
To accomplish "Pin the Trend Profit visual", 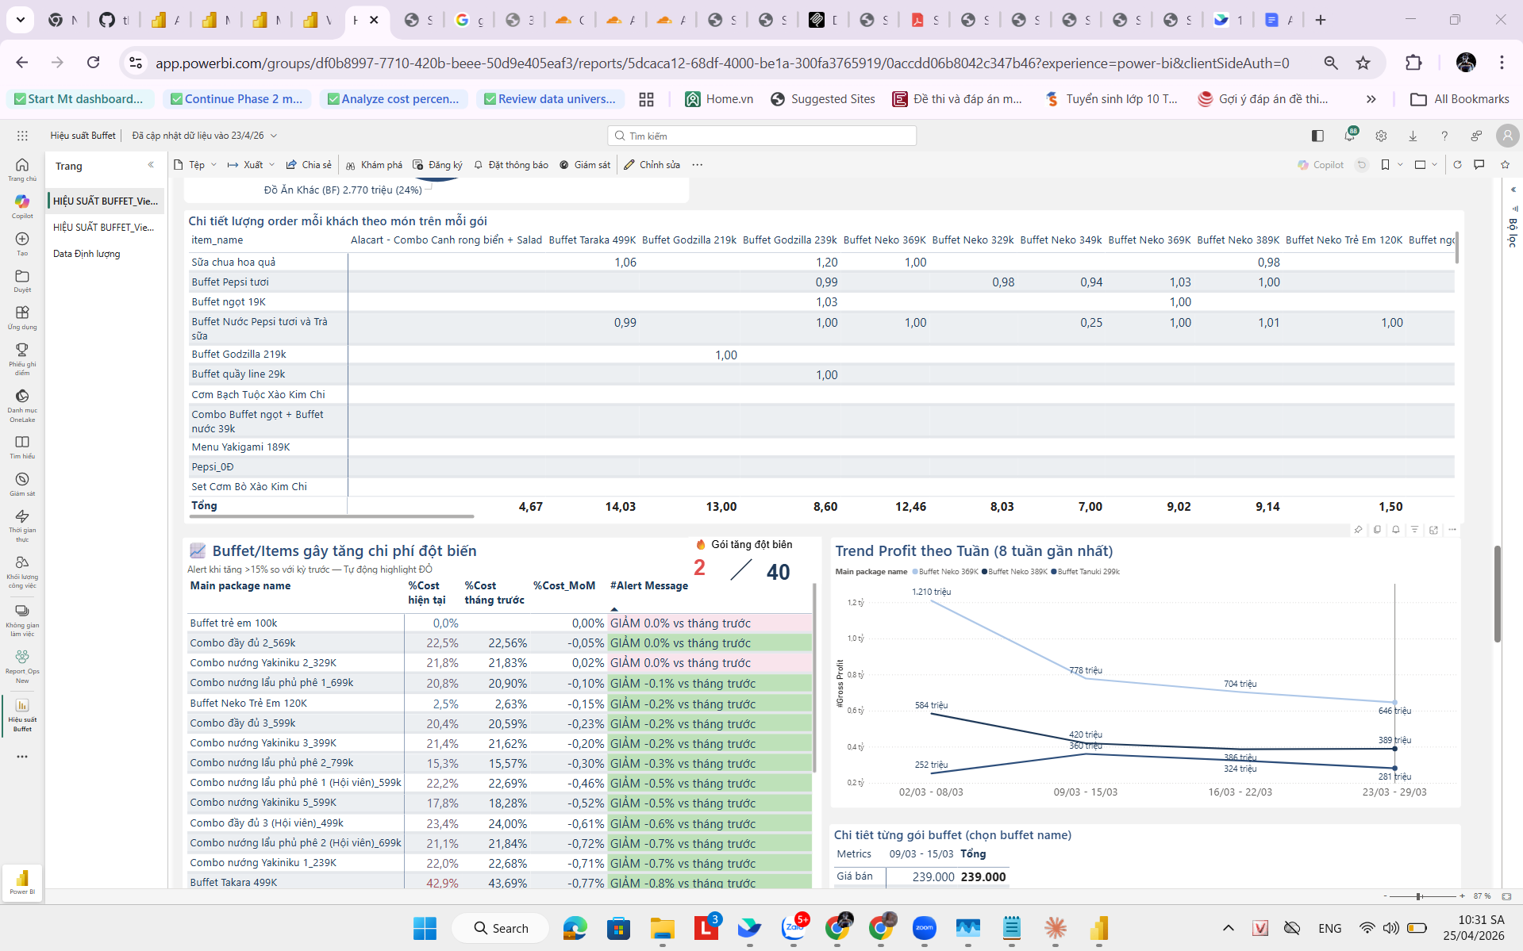I will pos(1358,530).
